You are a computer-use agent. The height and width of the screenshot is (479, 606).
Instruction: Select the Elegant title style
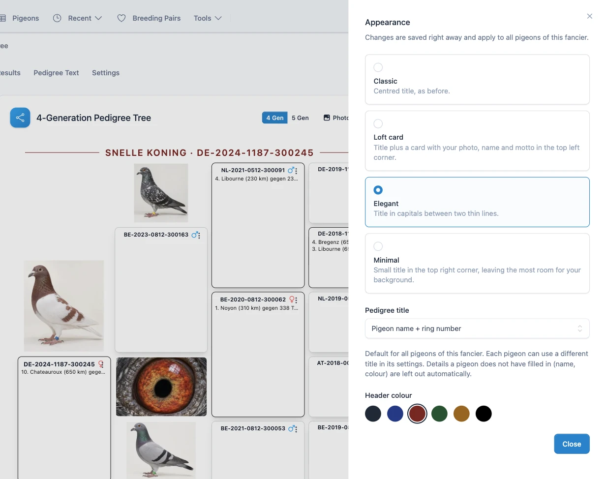coord(477,202)
